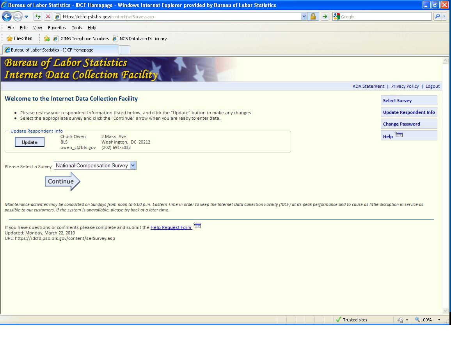Click the scrollbar up arrow

[x=445, y=60]
